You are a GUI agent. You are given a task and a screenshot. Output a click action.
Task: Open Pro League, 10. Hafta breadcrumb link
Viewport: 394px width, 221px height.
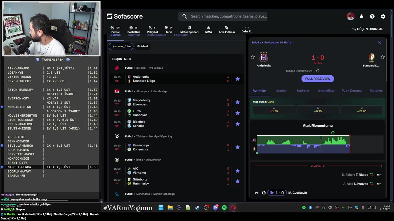click(x=278, y=43)
